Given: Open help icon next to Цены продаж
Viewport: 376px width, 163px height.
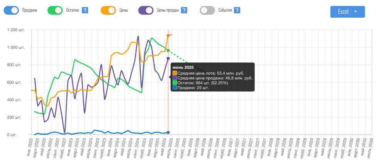Looking at the screenshot, I should 184,10.
